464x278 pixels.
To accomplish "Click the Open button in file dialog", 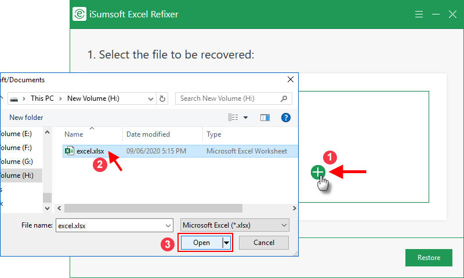I will (x=201, y=243).
